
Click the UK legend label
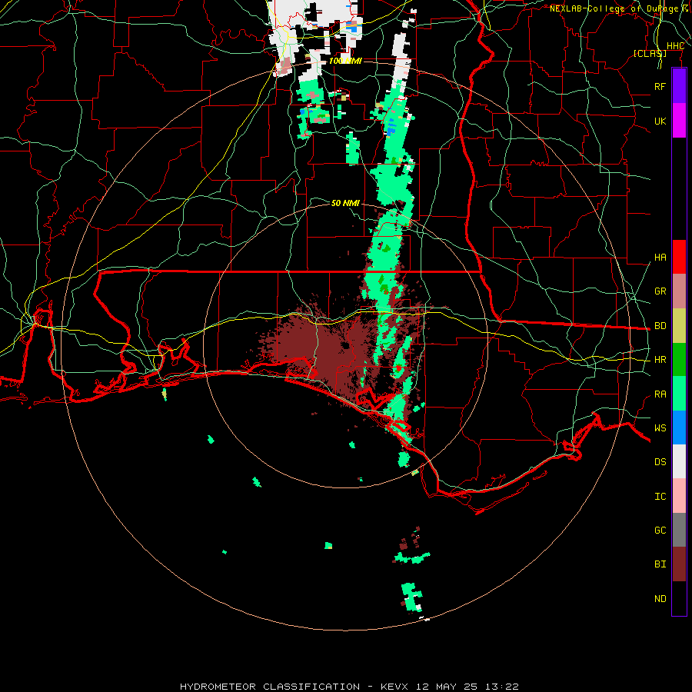[x=660, y=121]
